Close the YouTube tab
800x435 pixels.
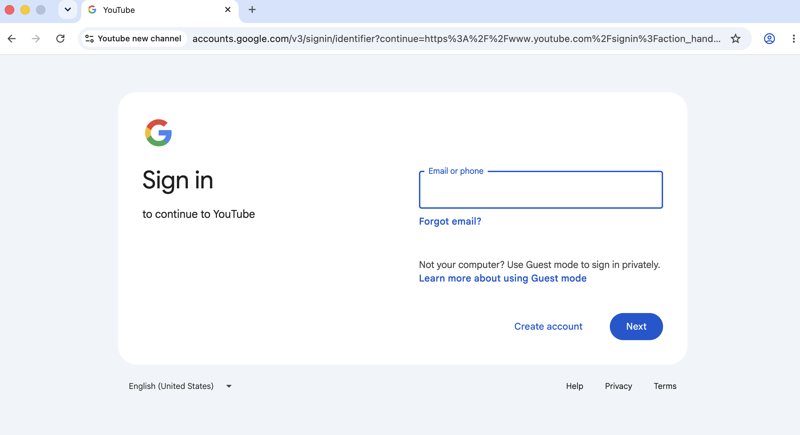228,10
